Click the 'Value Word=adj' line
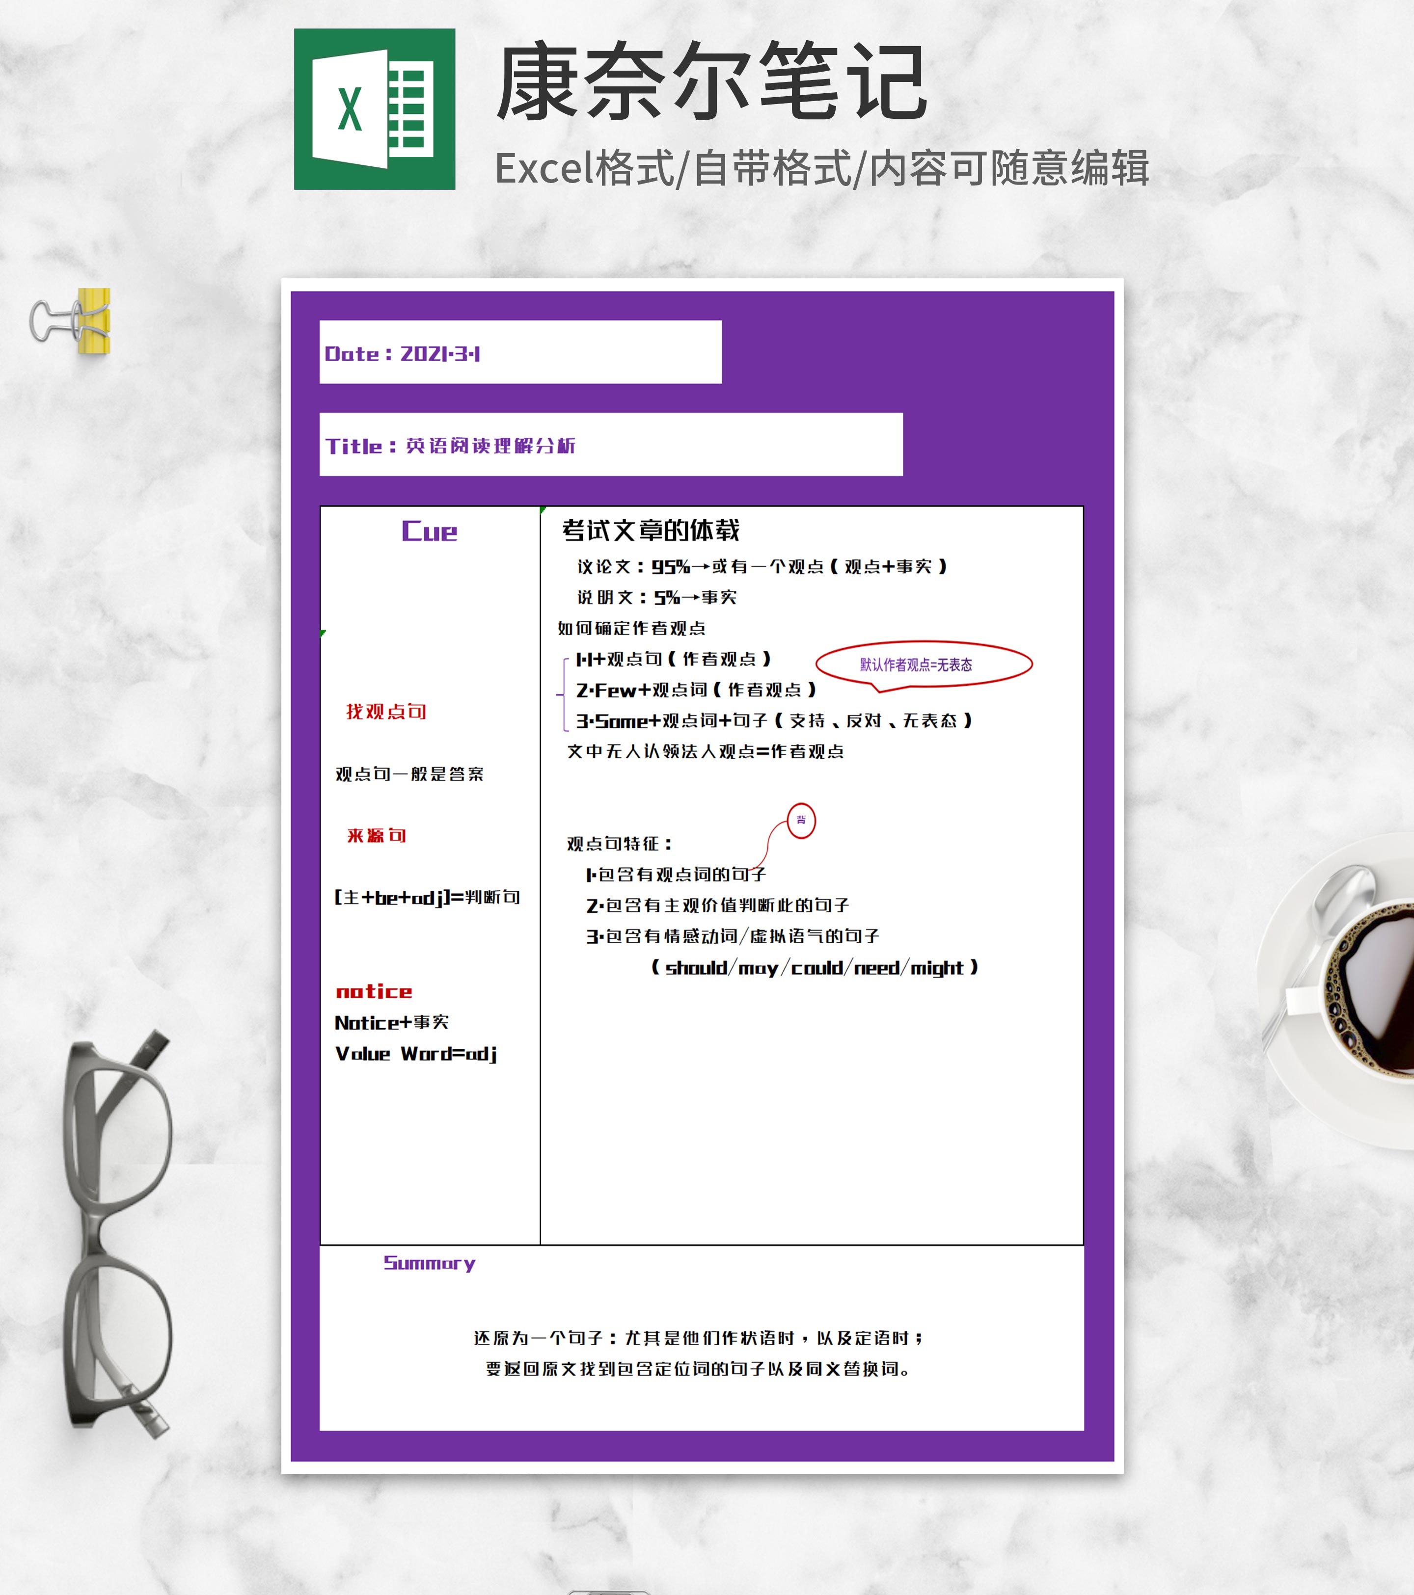The image size is (1414, 1595). (x=415, y=1054)
